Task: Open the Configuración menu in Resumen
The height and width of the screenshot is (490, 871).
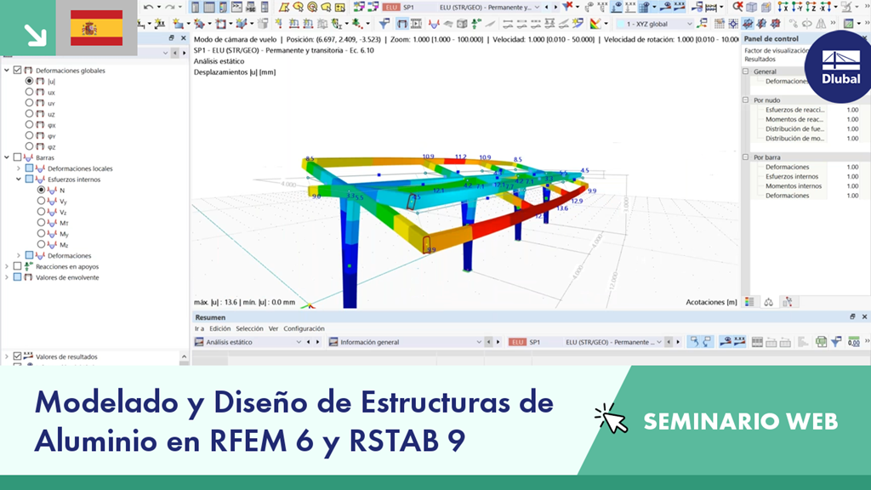Action: point(304,329)
